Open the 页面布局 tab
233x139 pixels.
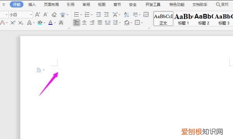[x=51, y=4]
